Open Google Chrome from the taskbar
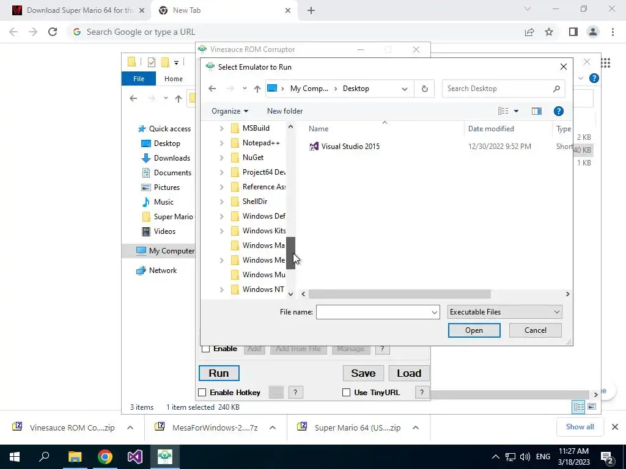The height and width of the screenshot is (469, 626). (x=105, y=457)
